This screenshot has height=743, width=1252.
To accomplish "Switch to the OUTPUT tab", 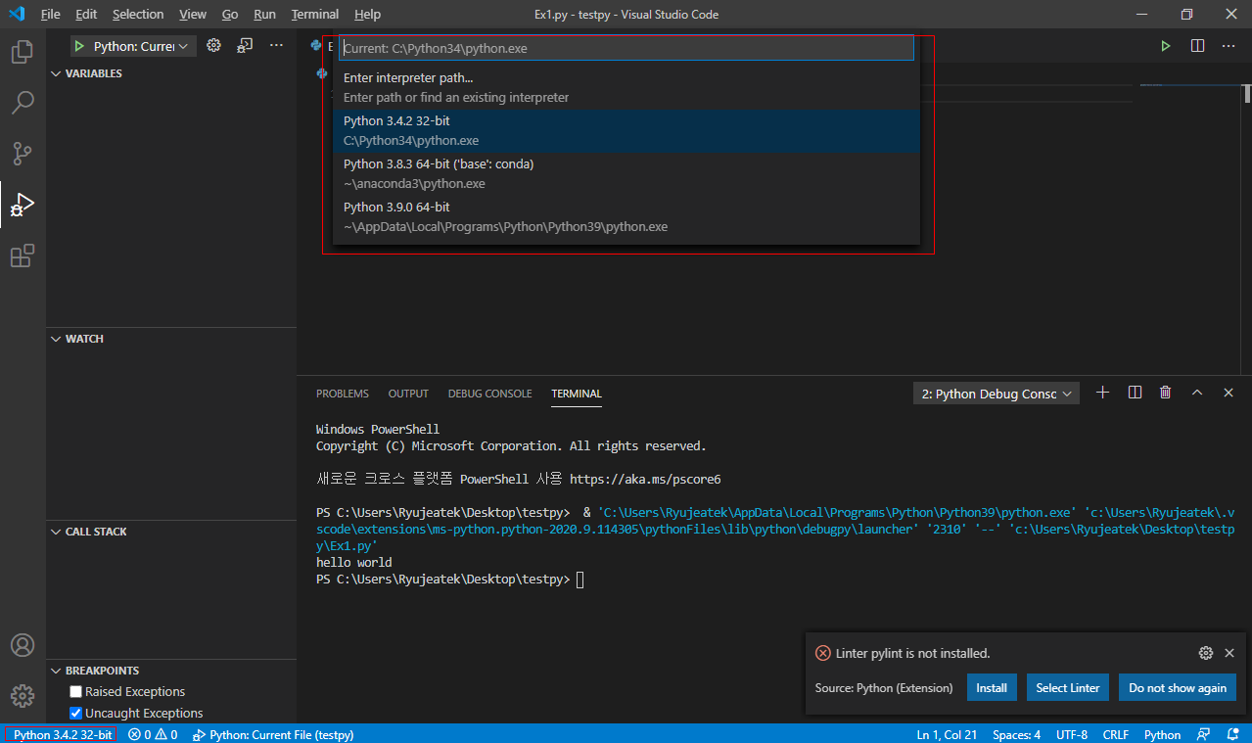I will [408, 394].
